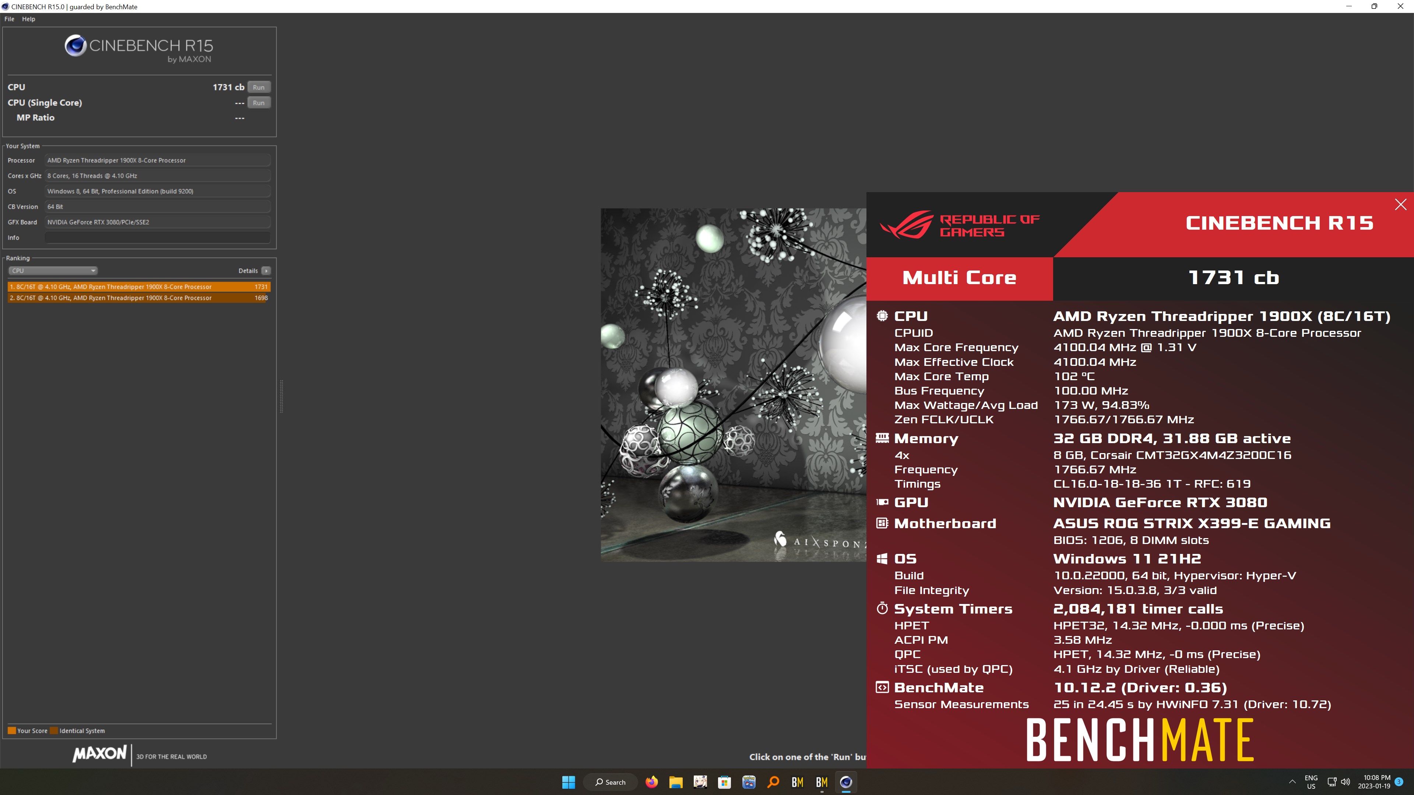Click the CPU chip icon in BenchMate panel
Viewport: 1414px width, 795px height.
tap(882, 316)
